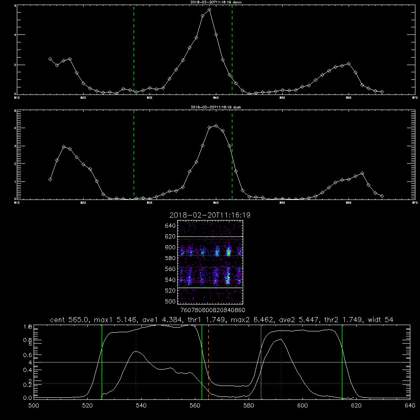Click the '600' x-axis label of bottom plot
The height and width of the screenshot is (420, 420).
point(302,406)
